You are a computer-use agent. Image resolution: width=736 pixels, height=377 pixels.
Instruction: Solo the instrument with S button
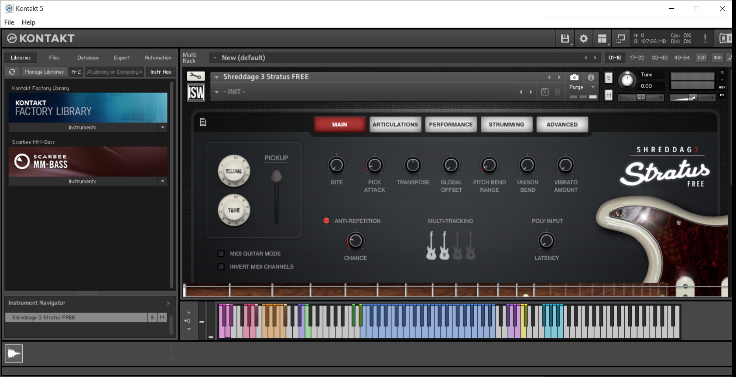tap(609, 78)
